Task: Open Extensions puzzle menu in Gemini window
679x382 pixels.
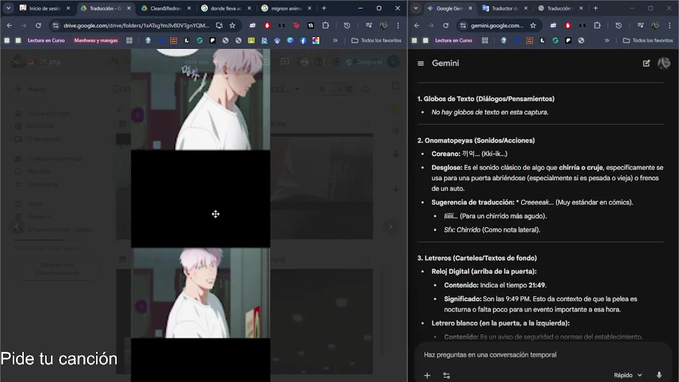Action: [597, 25]
